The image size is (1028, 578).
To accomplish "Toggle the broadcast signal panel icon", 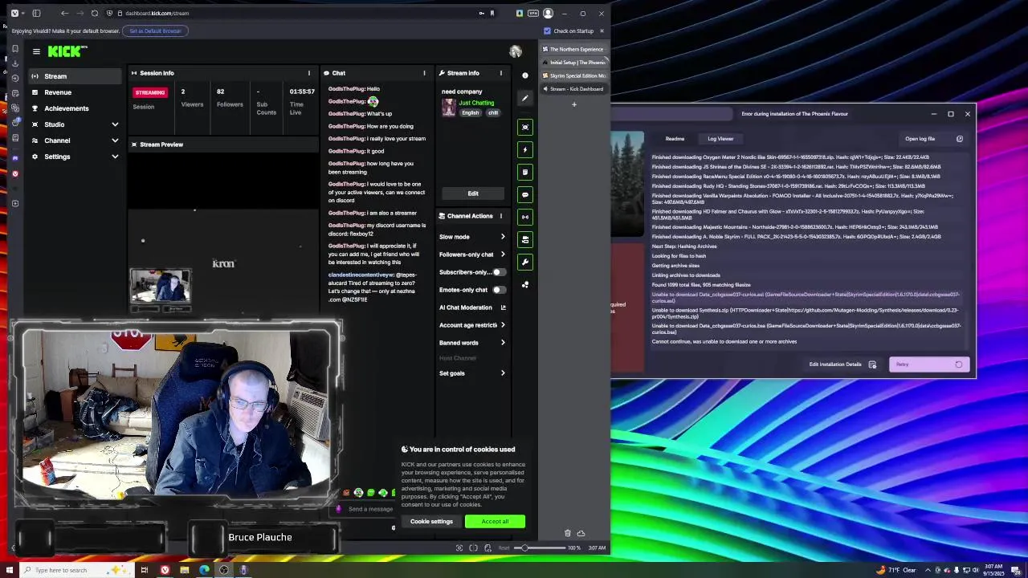I will pos(525,217).
